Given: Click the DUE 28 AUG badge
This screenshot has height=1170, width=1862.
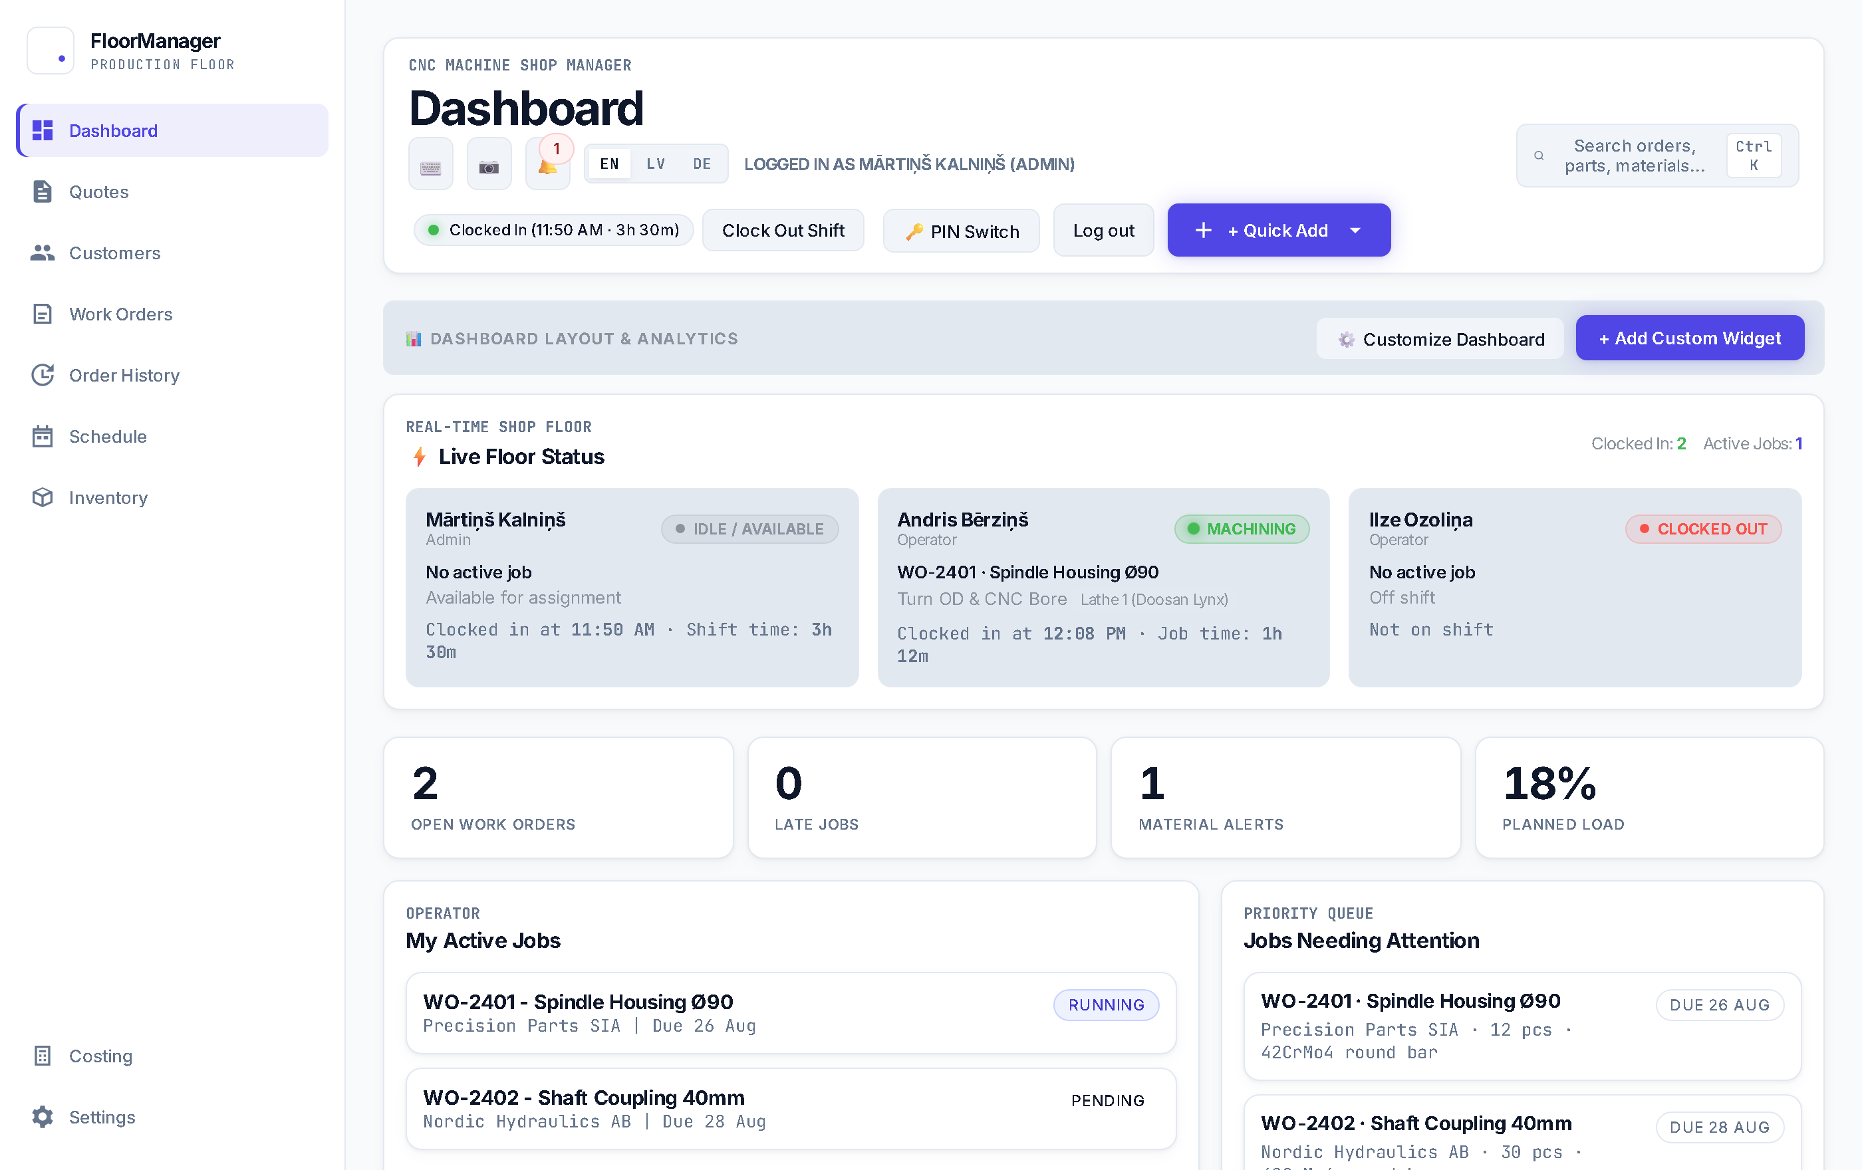Looking at the screenshot, I should (1720, 1127).
